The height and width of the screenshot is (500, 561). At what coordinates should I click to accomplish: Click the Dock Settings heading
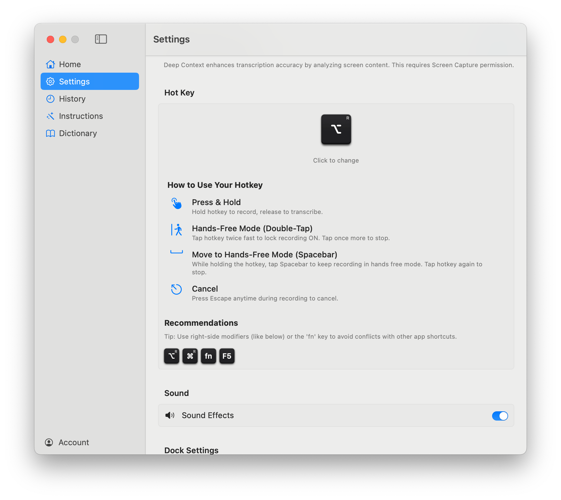pyautogui.click(x=191, y=450)
